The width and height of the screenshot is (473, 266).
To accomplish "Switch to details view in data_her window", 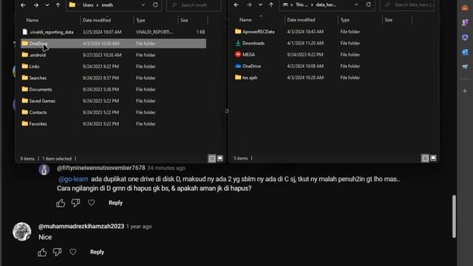I will click(425, 158).
